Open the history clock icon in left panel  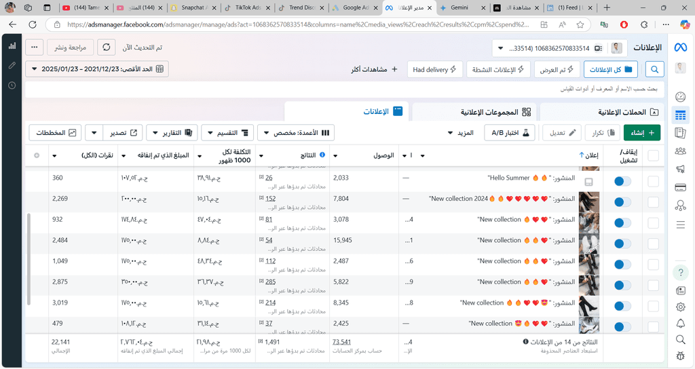point(12,85)
